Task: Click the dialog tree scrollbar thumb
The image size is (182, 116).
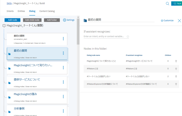Action: click(x=78, y=32)
